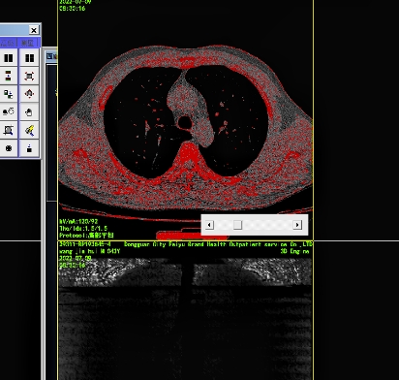Activate the fit-to-window icon with red corner arrows
Image resolution: width=399 pixels, height=380 pixels.
pos(29,76)
